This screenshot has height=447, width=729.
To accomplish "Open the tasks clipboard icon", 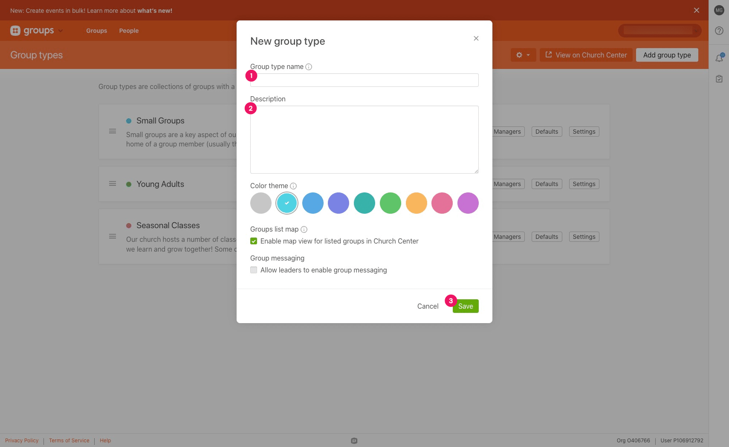I will click(719, 79).
